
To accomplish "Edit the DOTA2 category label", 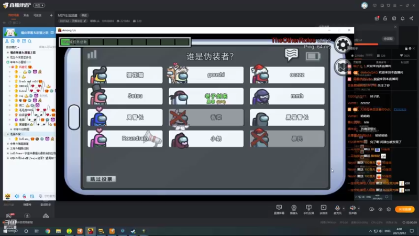I will click(73, 21).
